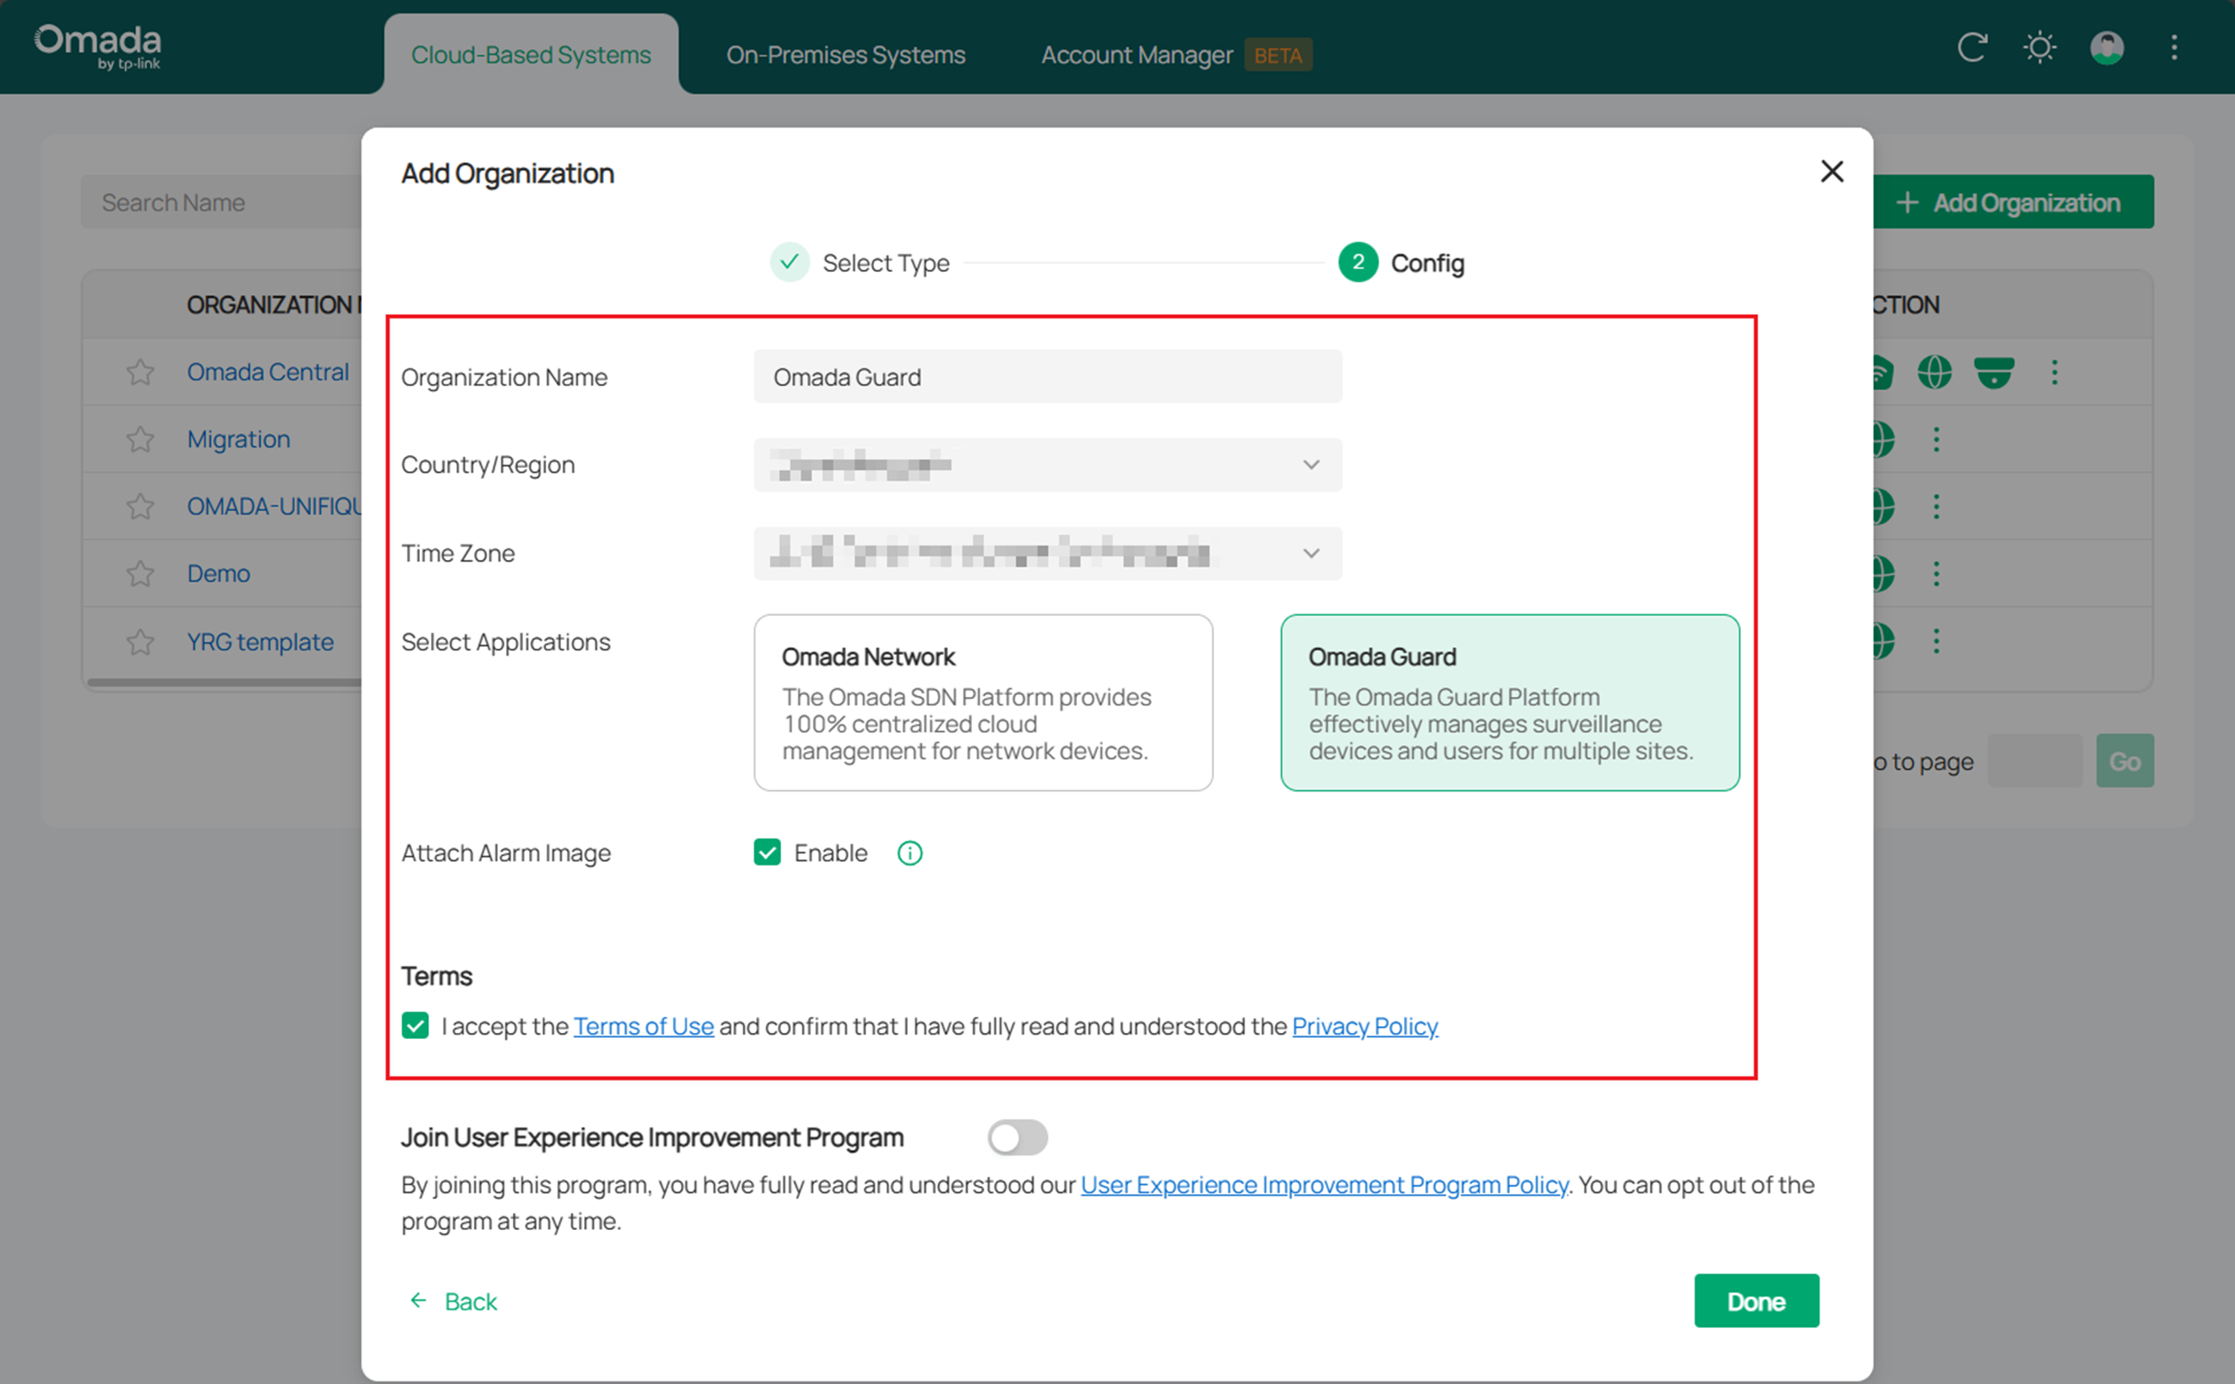Image resolution: width=2235 pixels, height=1384 pixels.
Task: Open the Migration organization link
Action: tap(238, 440)
